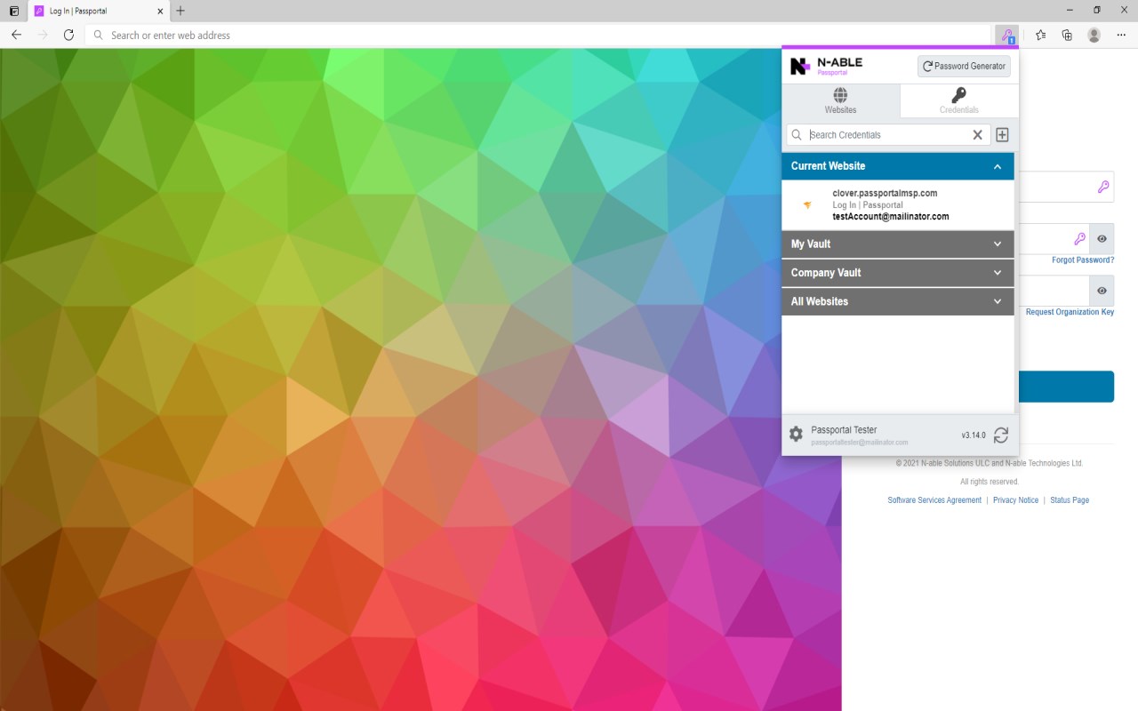Open the Password Generator
The width and height of the screenshot is (1138, 711).
964,66
